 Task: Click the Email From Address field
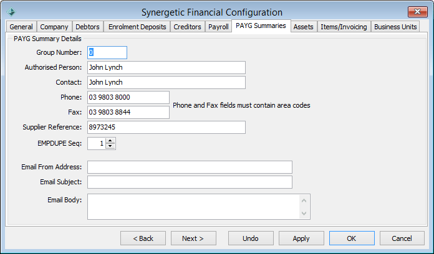pos(190,167)
